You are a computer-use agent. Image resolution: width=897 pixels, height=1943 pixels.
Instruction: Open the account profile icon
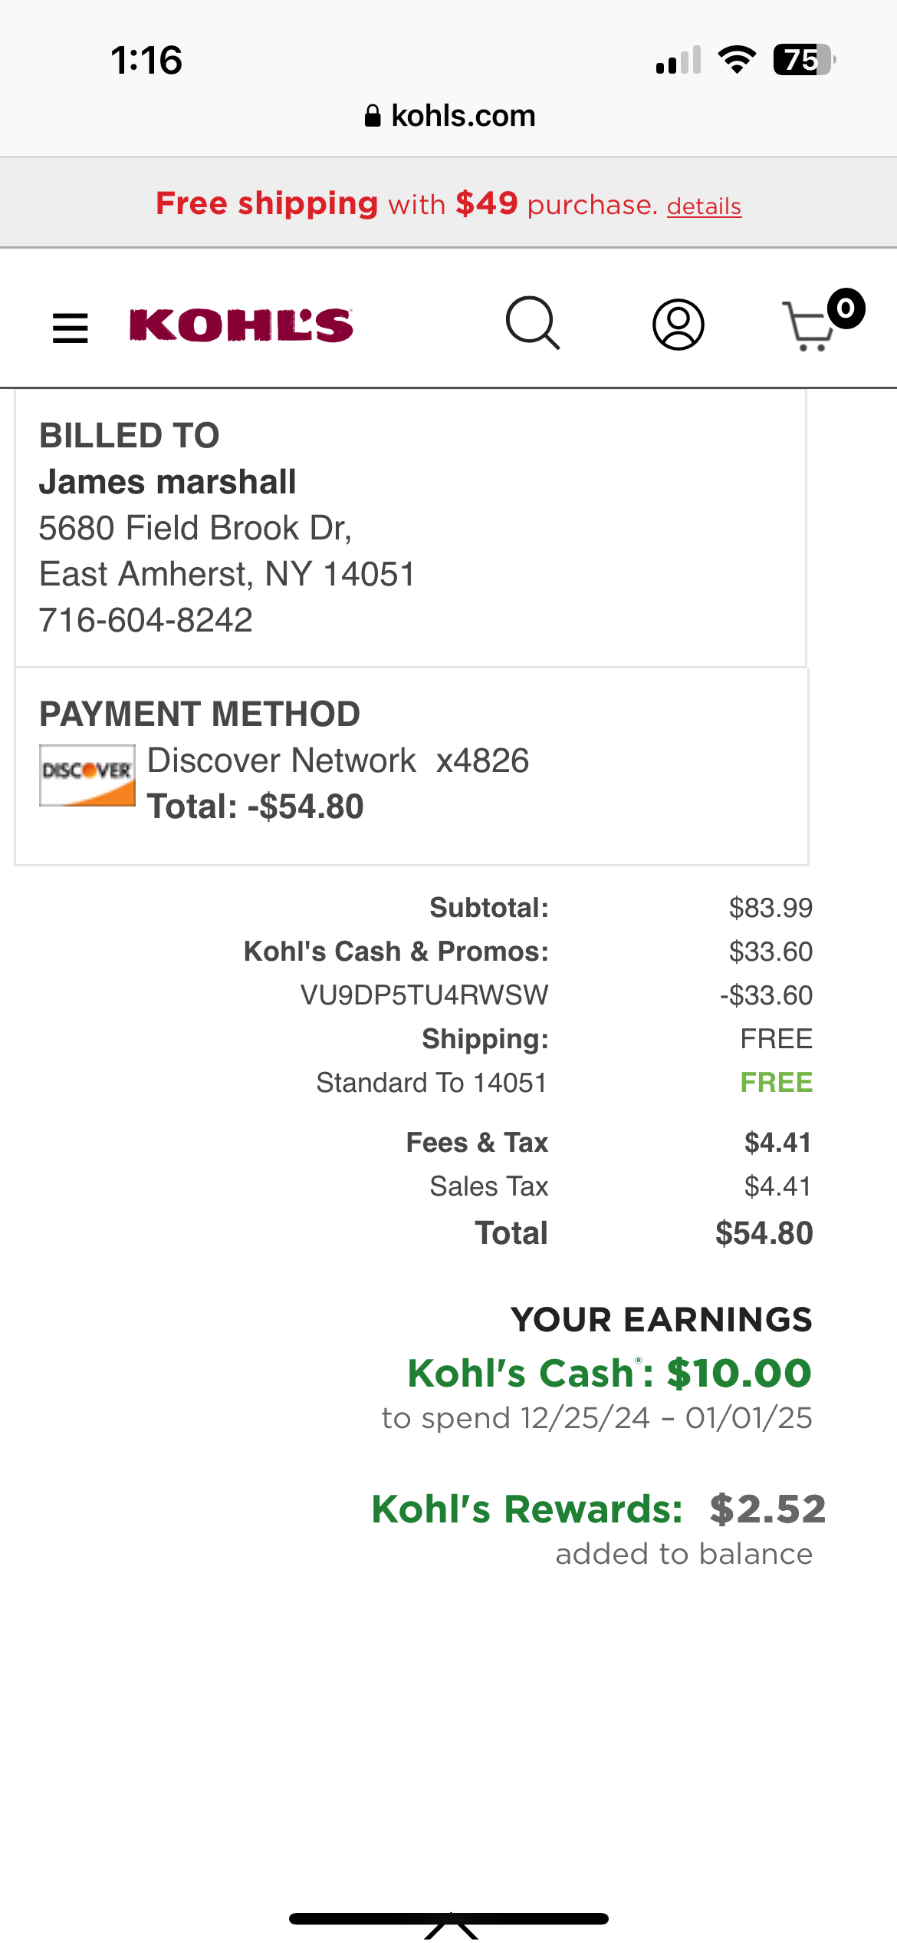(678, 325)
